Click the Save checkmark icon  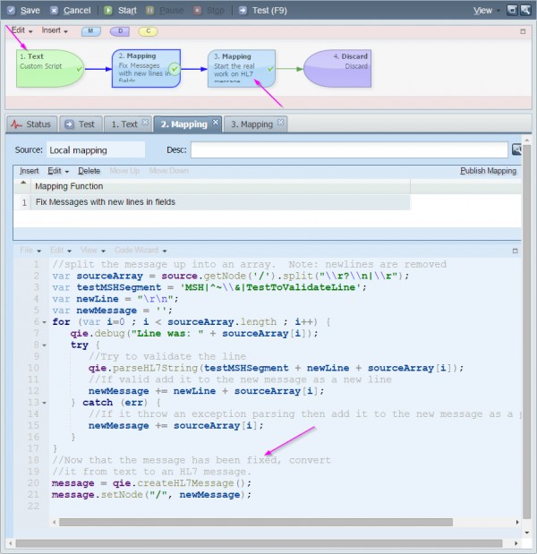[12, 10]
